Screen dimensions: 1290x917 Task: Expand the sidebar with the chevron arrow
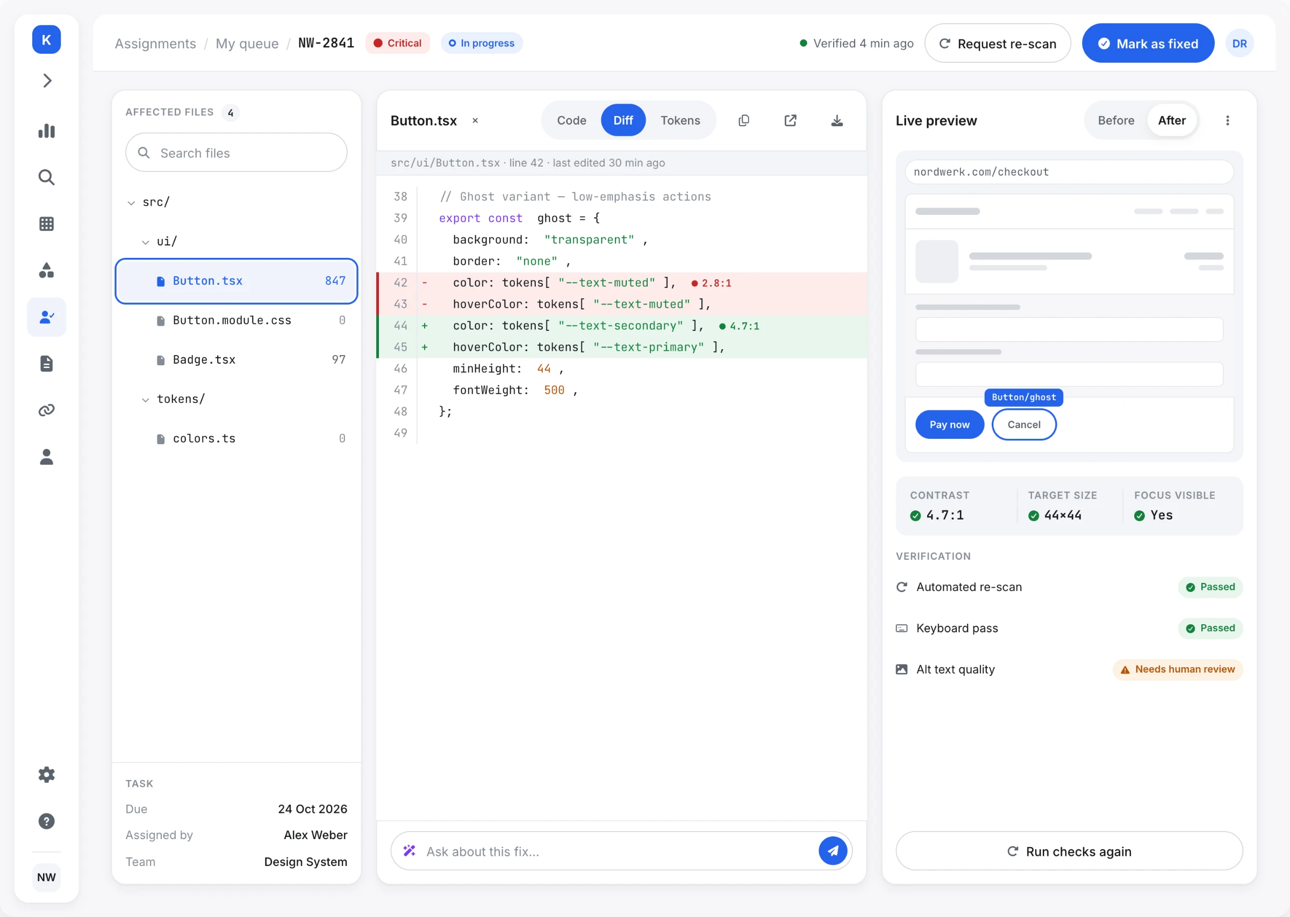(47, 81)
